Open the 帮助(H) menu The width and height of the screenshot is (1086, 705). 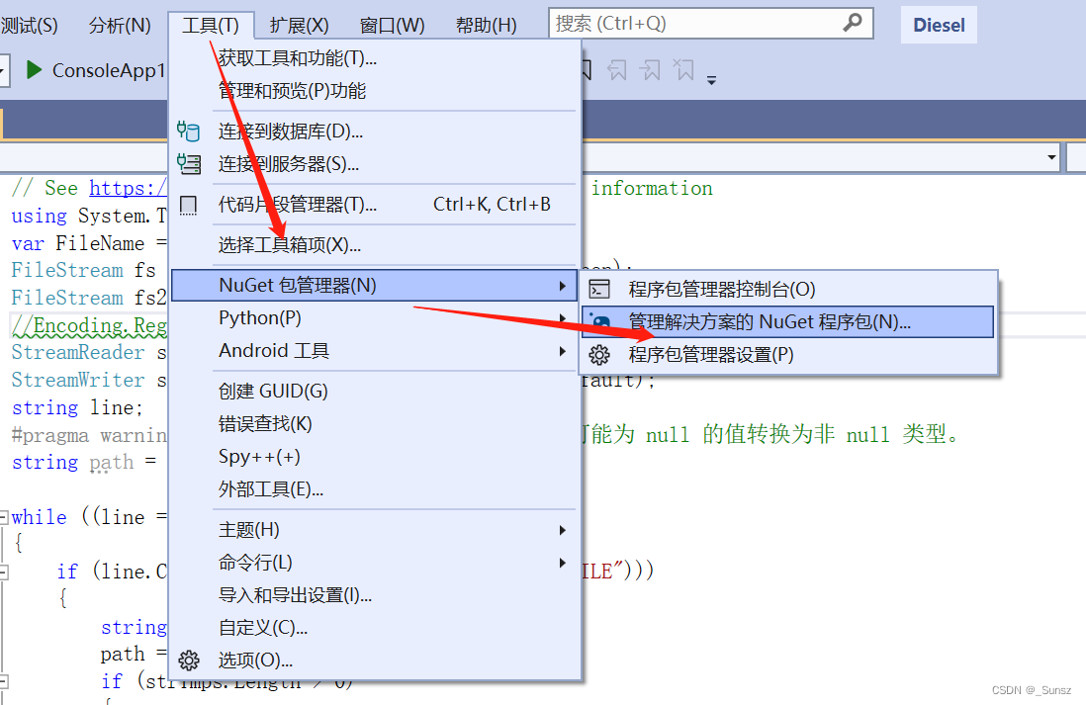pyautogui.click(x=487, y=25)
